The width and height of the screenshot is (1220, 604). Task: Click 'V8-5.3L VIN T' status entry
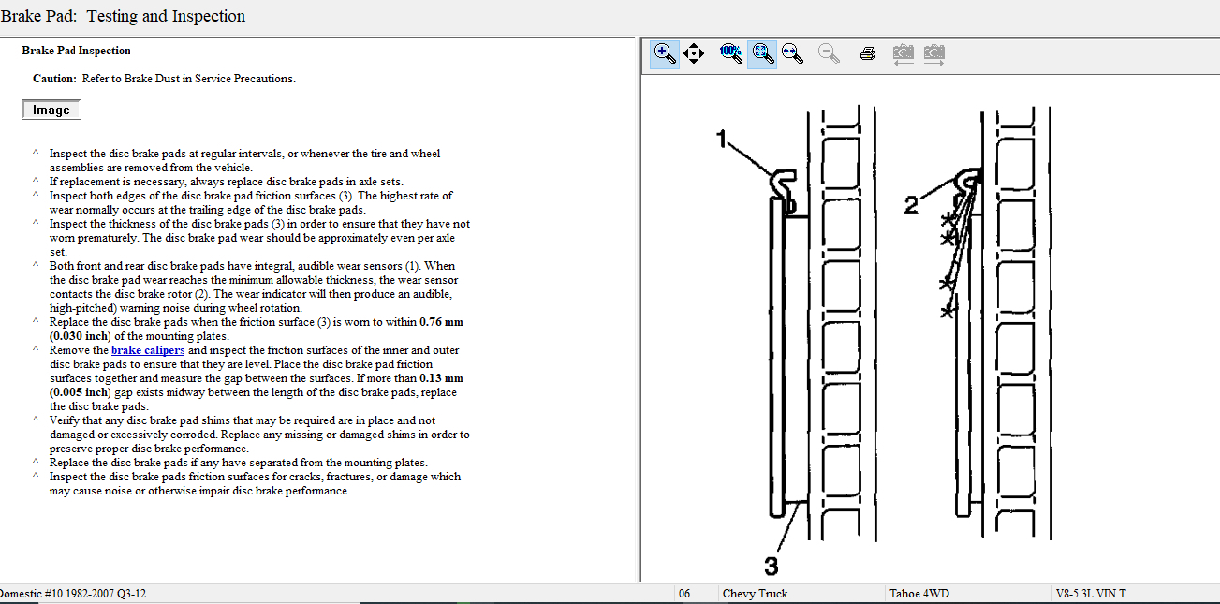[x=1091, y=594]
